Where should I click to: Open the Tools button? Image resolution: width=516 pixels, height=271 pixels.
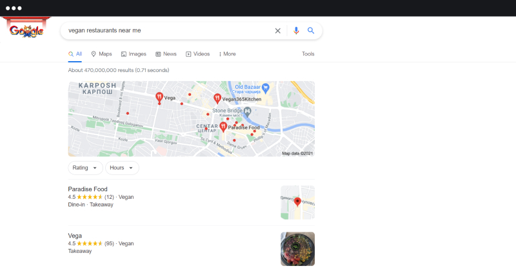point(308,54)
